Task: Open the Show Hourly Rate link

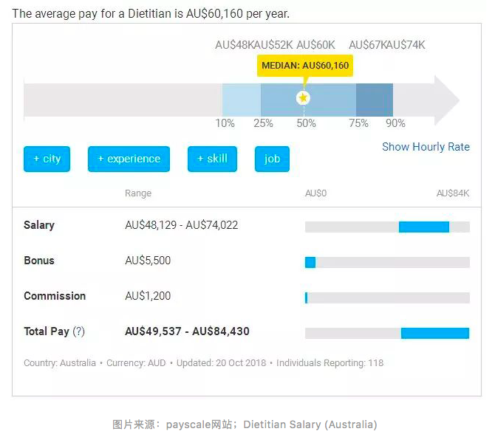Action: (426, 147)
